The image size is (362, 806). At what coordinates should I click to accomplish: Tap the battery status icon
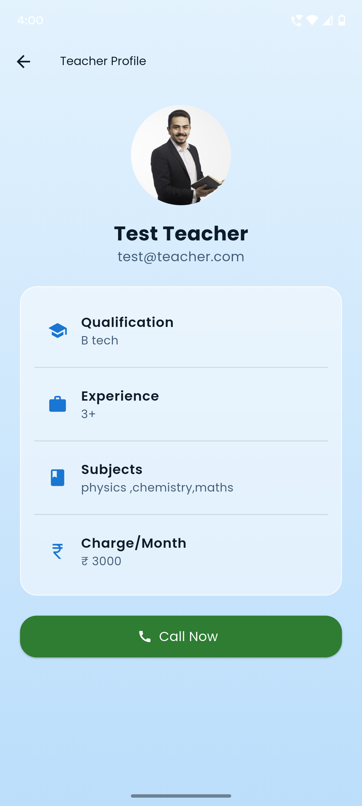(x=342, y=20)
